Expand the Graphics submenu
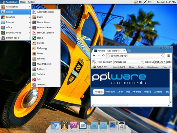This screenshot has height=133, width=177. pyautogui.click(x=16, y=17)
